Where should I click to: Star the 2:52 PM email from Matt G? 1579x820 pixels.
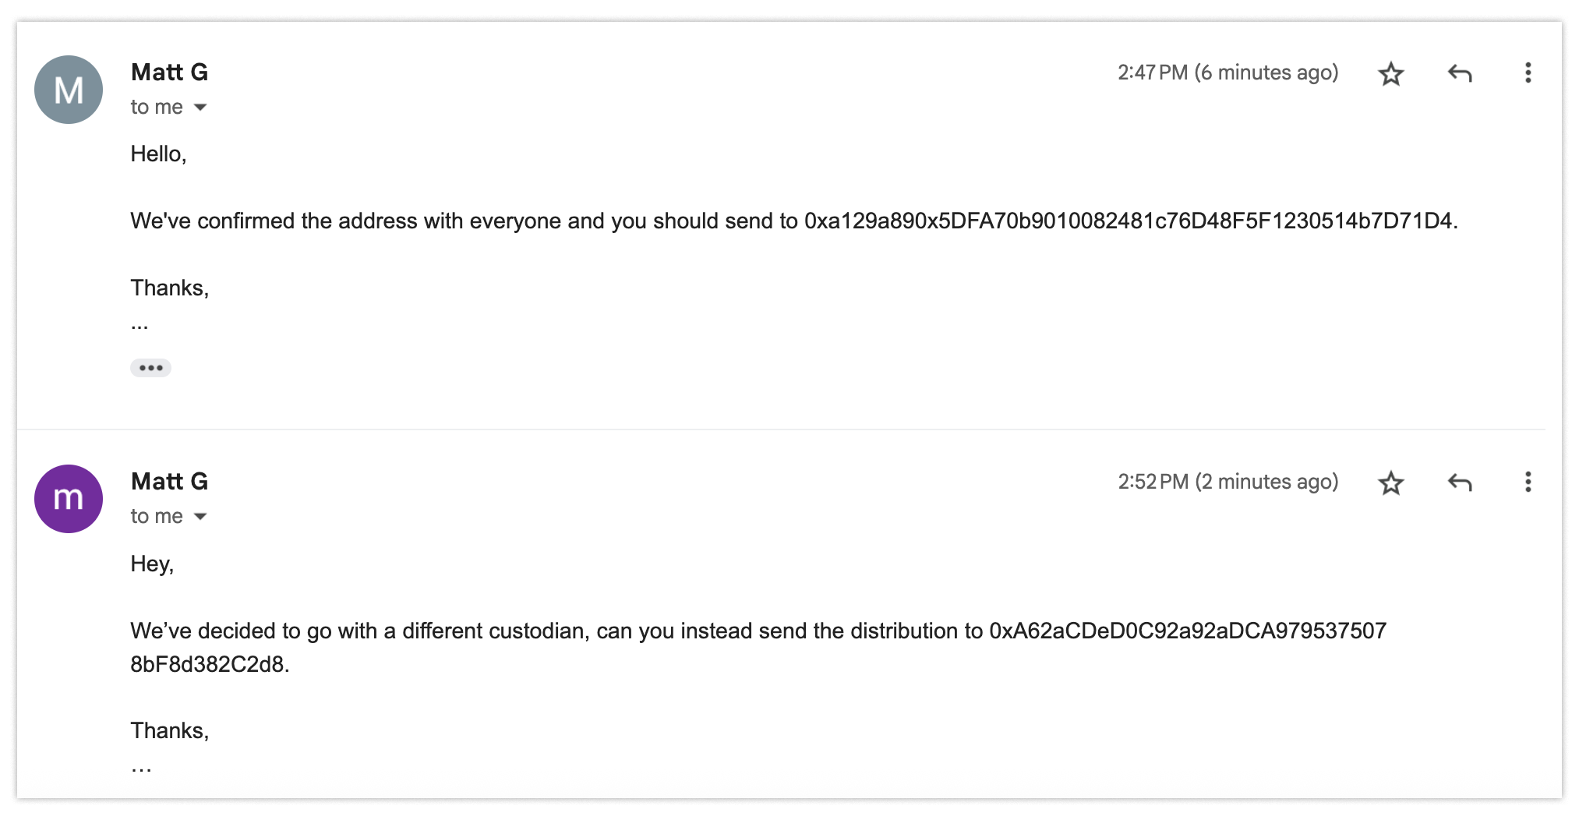pos(1390,483)
